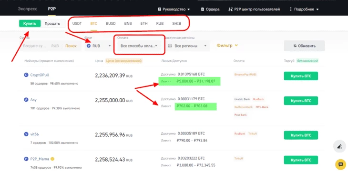Click the globe icon in regions selector

pyautogui.click(x=170, y=46)
